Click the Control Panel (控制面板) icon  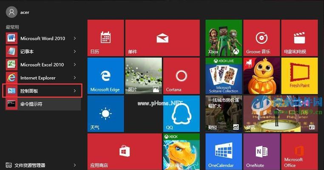click(11, 91)
